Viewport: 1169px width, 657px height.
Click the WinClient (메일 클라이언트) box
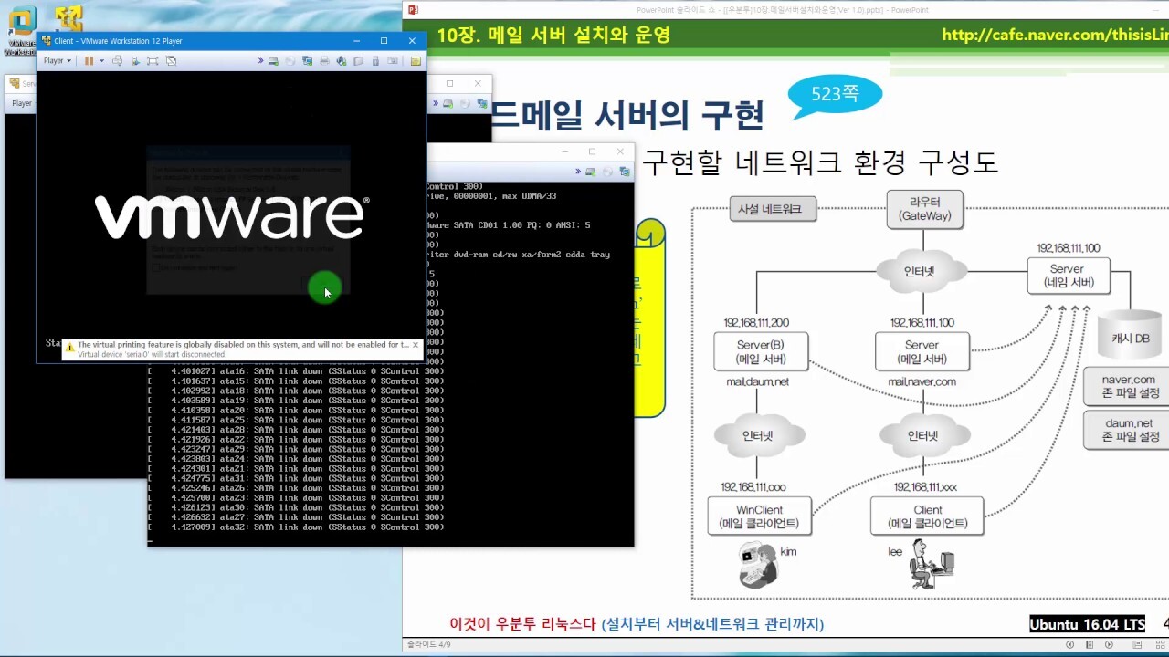pyautogui.click(x=759, y=516)
